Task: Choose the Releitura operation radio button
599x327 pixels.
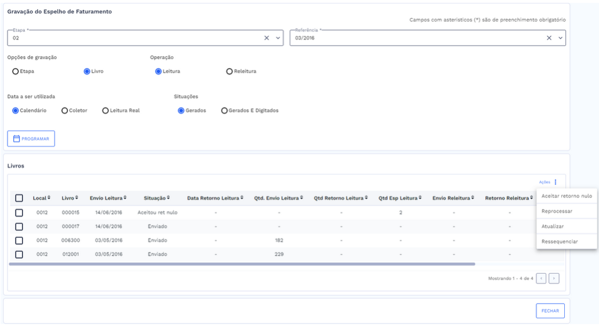Action: (230, 72)
